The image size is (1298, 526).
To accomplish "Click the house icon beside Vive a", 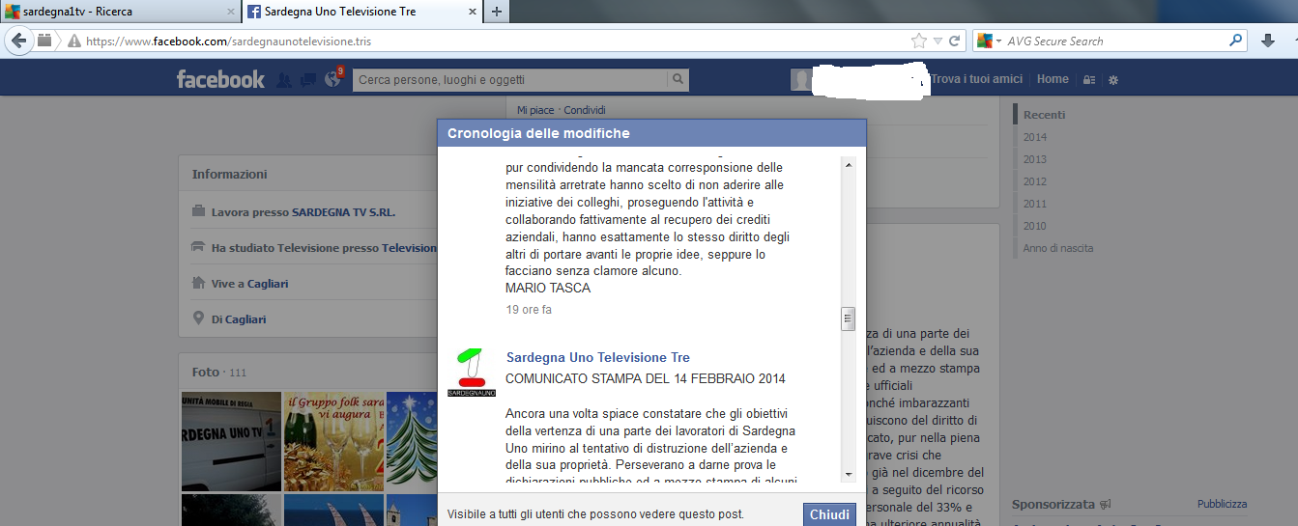I will 198,284.
